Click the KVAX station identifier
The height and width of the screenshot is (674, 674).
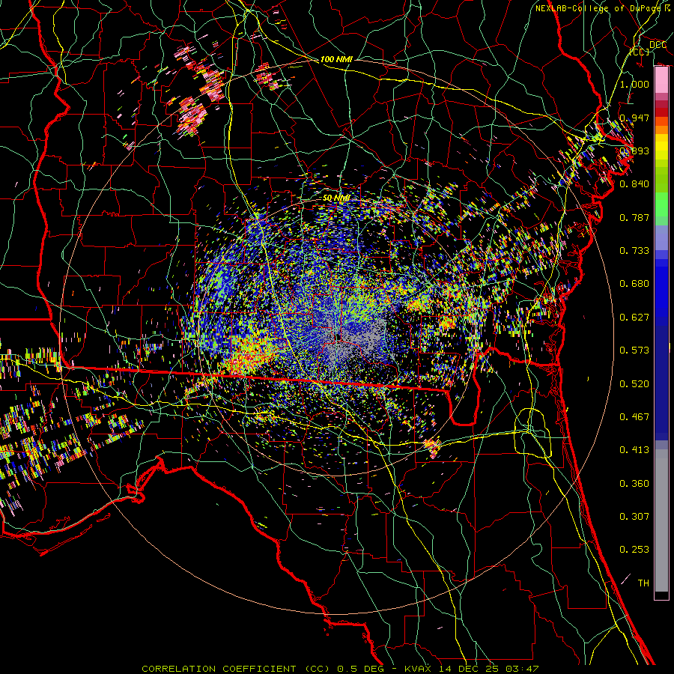419,669
